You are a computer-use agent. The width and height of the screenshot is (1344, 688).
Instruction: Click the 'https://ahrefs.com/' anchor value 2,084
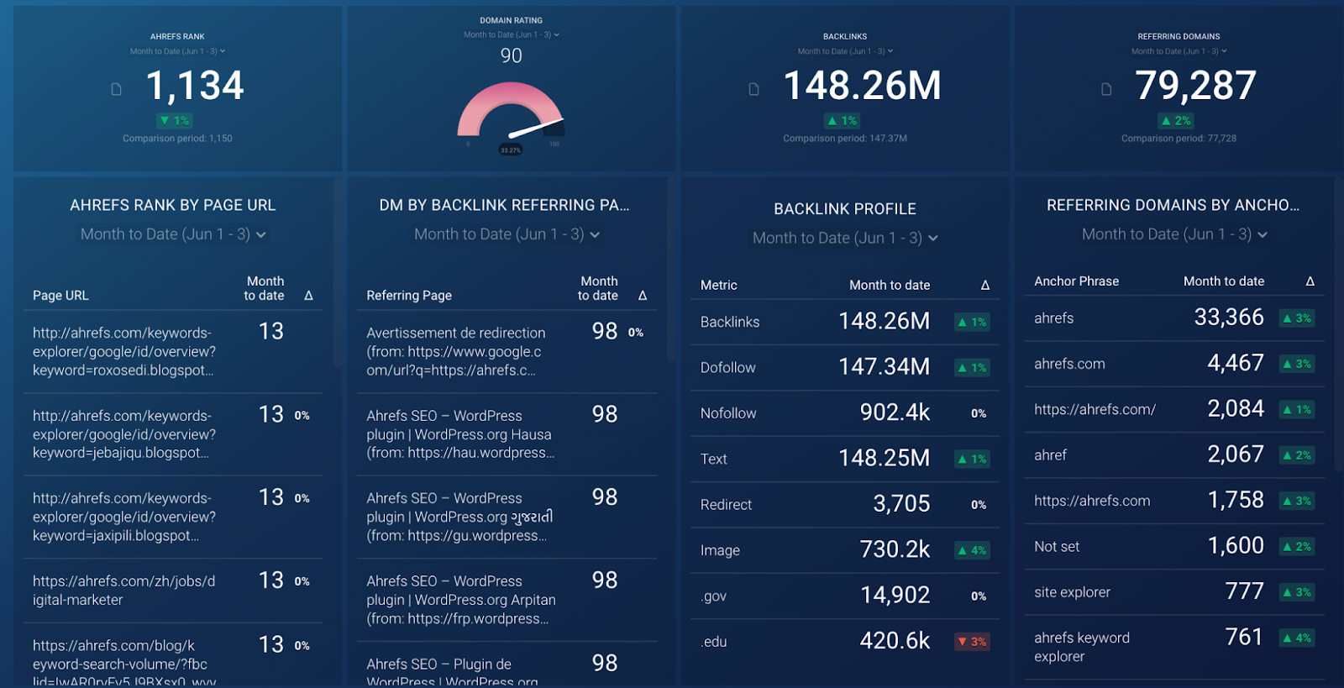click(1236, 409)
